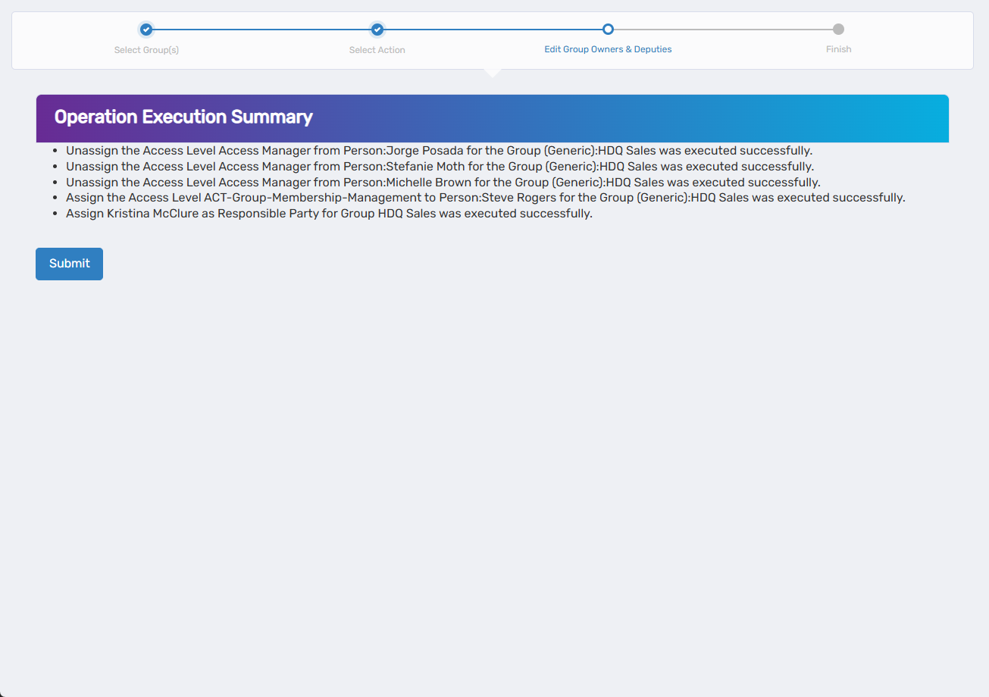989x697 pixels.
Task: Click the grey Finish step circle
Action: [x=838, y=30]
